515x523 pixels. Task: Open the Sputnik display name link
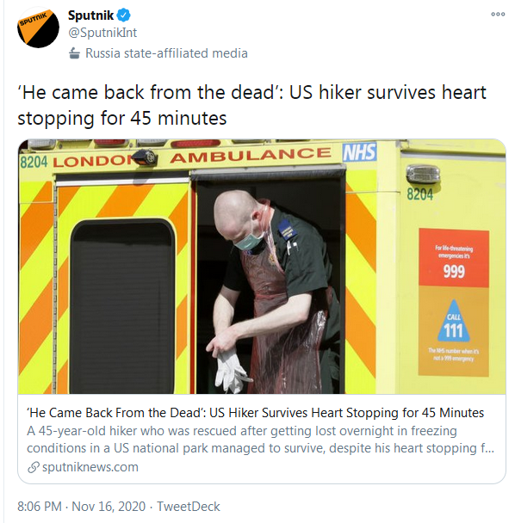tap(90, 15)
